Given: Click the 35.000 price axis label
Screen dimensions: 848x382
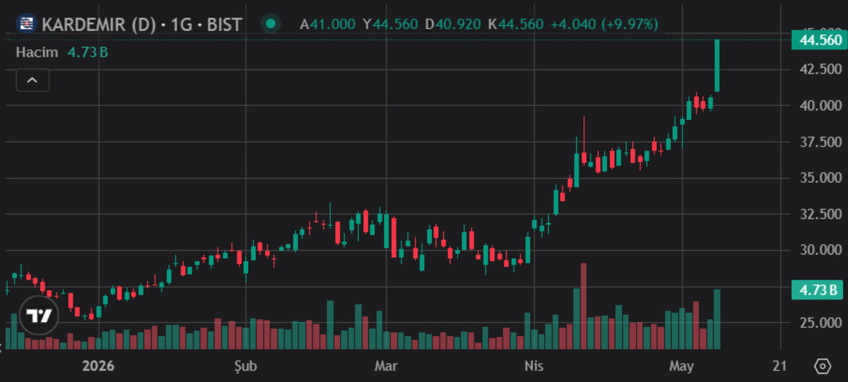Looking at the screenshot, I should click(x=820, y=178).
